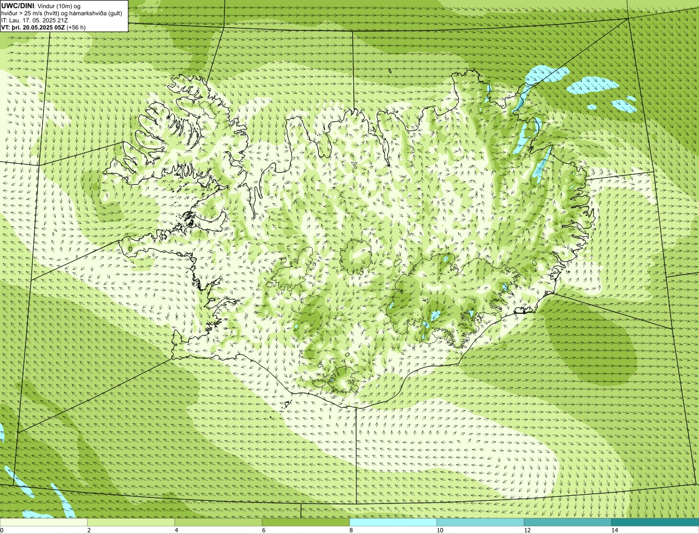
Task: Click the legend tick label "14"
Action: (614, 530)
